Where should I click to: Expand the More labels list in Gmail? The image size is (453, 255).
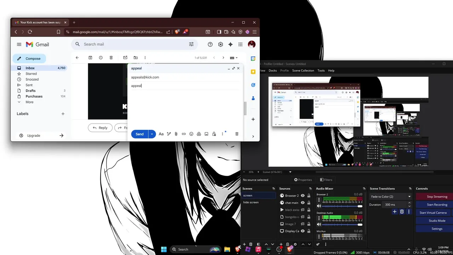click(29, 102)
